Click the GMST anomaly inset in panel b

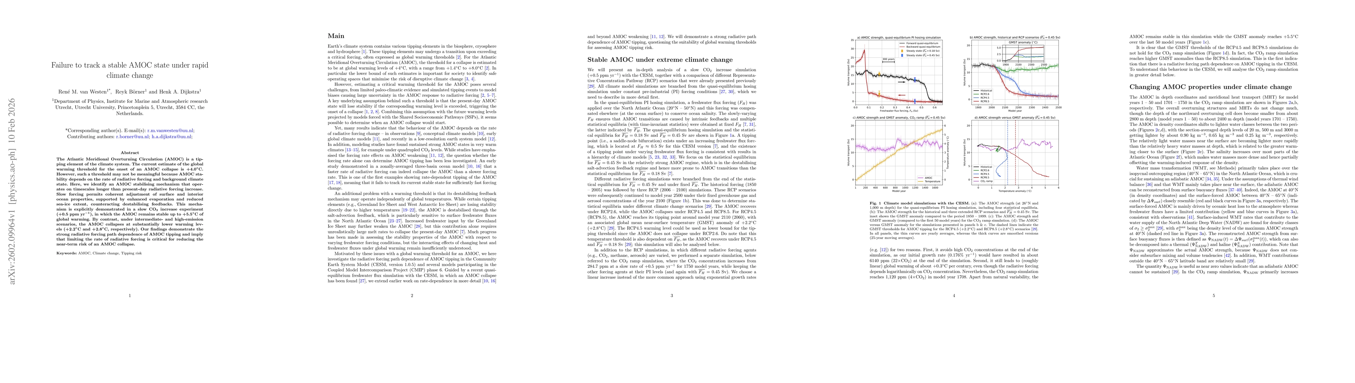click(1024, 53)
